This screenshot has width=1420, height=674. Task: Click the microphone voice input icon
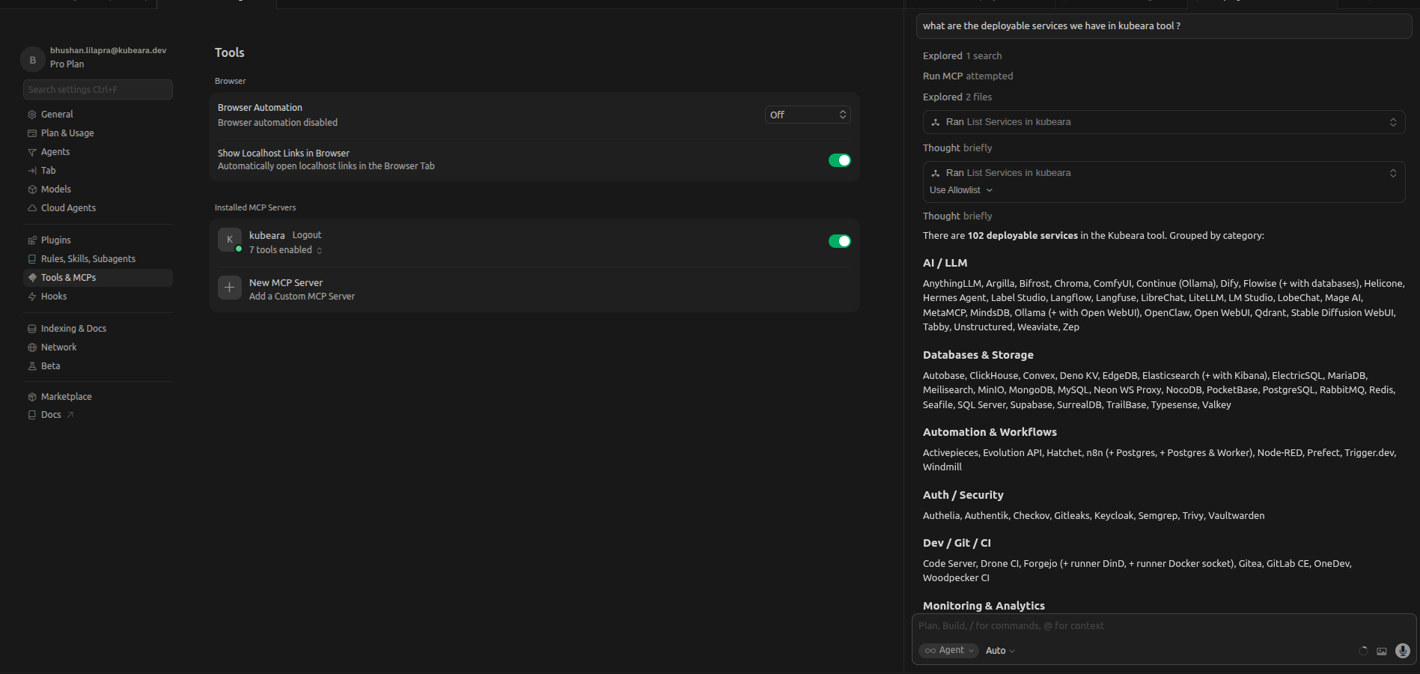[x=1403, y=651]
